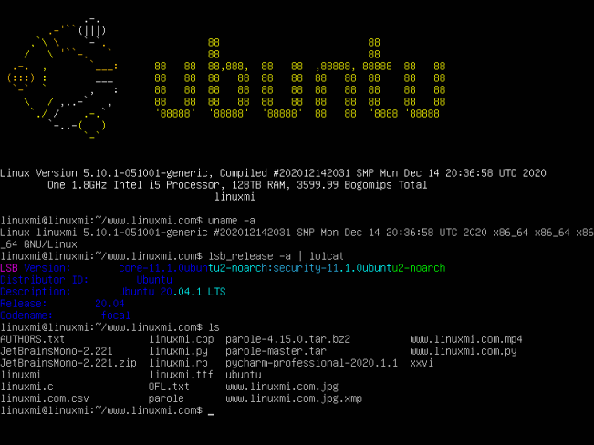Click the pycharm-professional-2020.1.1 entry
This screenshot has height=445, width=594.
[311, 363]
